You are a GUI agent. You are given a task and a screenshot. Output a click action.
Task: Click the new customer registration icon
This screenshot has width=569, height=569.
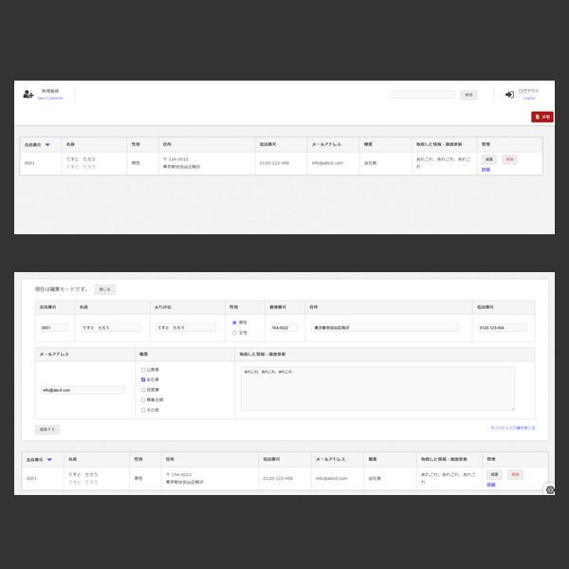(x=28, y=95)
